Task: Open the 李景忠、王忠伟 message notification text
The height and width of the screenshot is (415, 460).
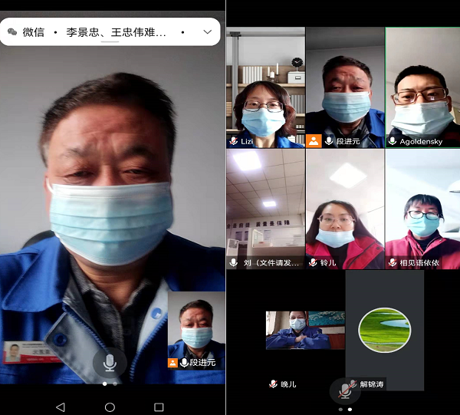Action: [115, 32]
